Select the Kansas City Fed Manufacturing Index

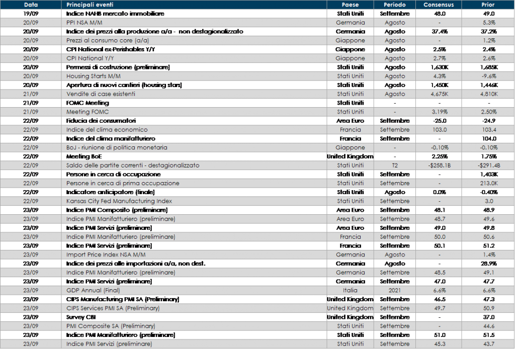[119, 201]
